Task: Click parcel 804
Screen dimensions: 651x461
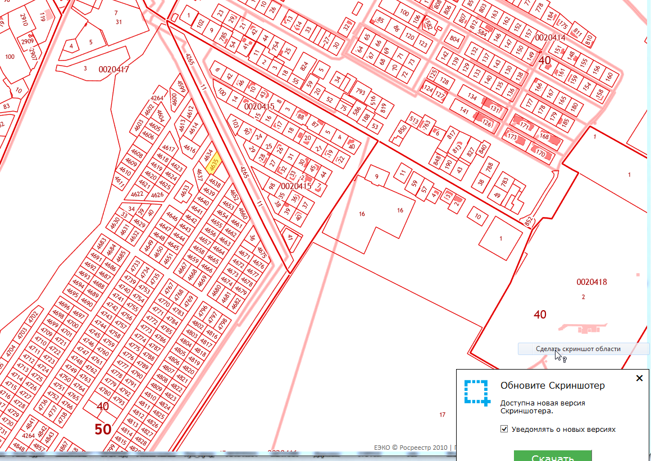Action: tap(454, 39)
